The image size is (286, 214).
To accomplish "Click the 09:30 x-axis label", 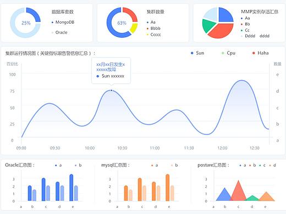I will tap(55, 148).
